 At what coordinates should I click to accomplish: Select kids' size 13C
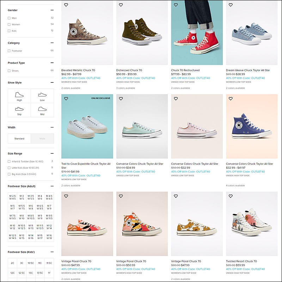pyautogui.click(x=31, y=273)
